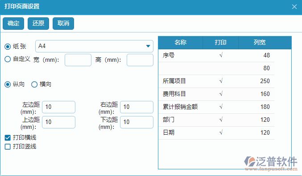Select the 自定义 radio option
Viewport: 302px width, 176px height.
click(8, 59)
